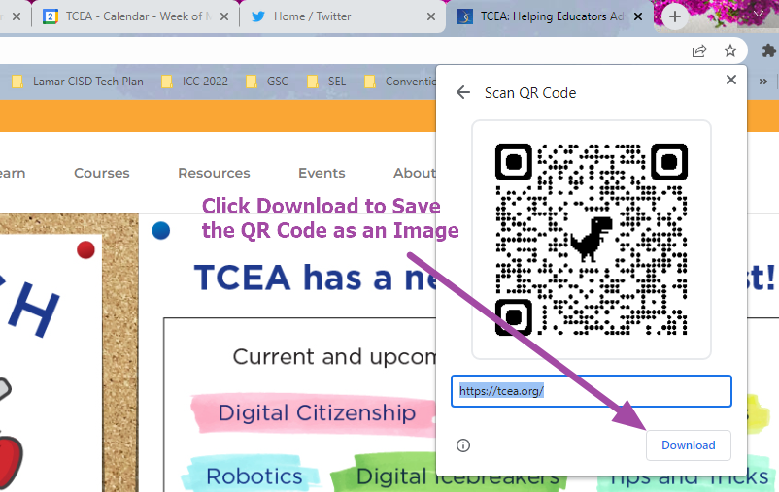Click the Download button for QR code

click(688, 444)
